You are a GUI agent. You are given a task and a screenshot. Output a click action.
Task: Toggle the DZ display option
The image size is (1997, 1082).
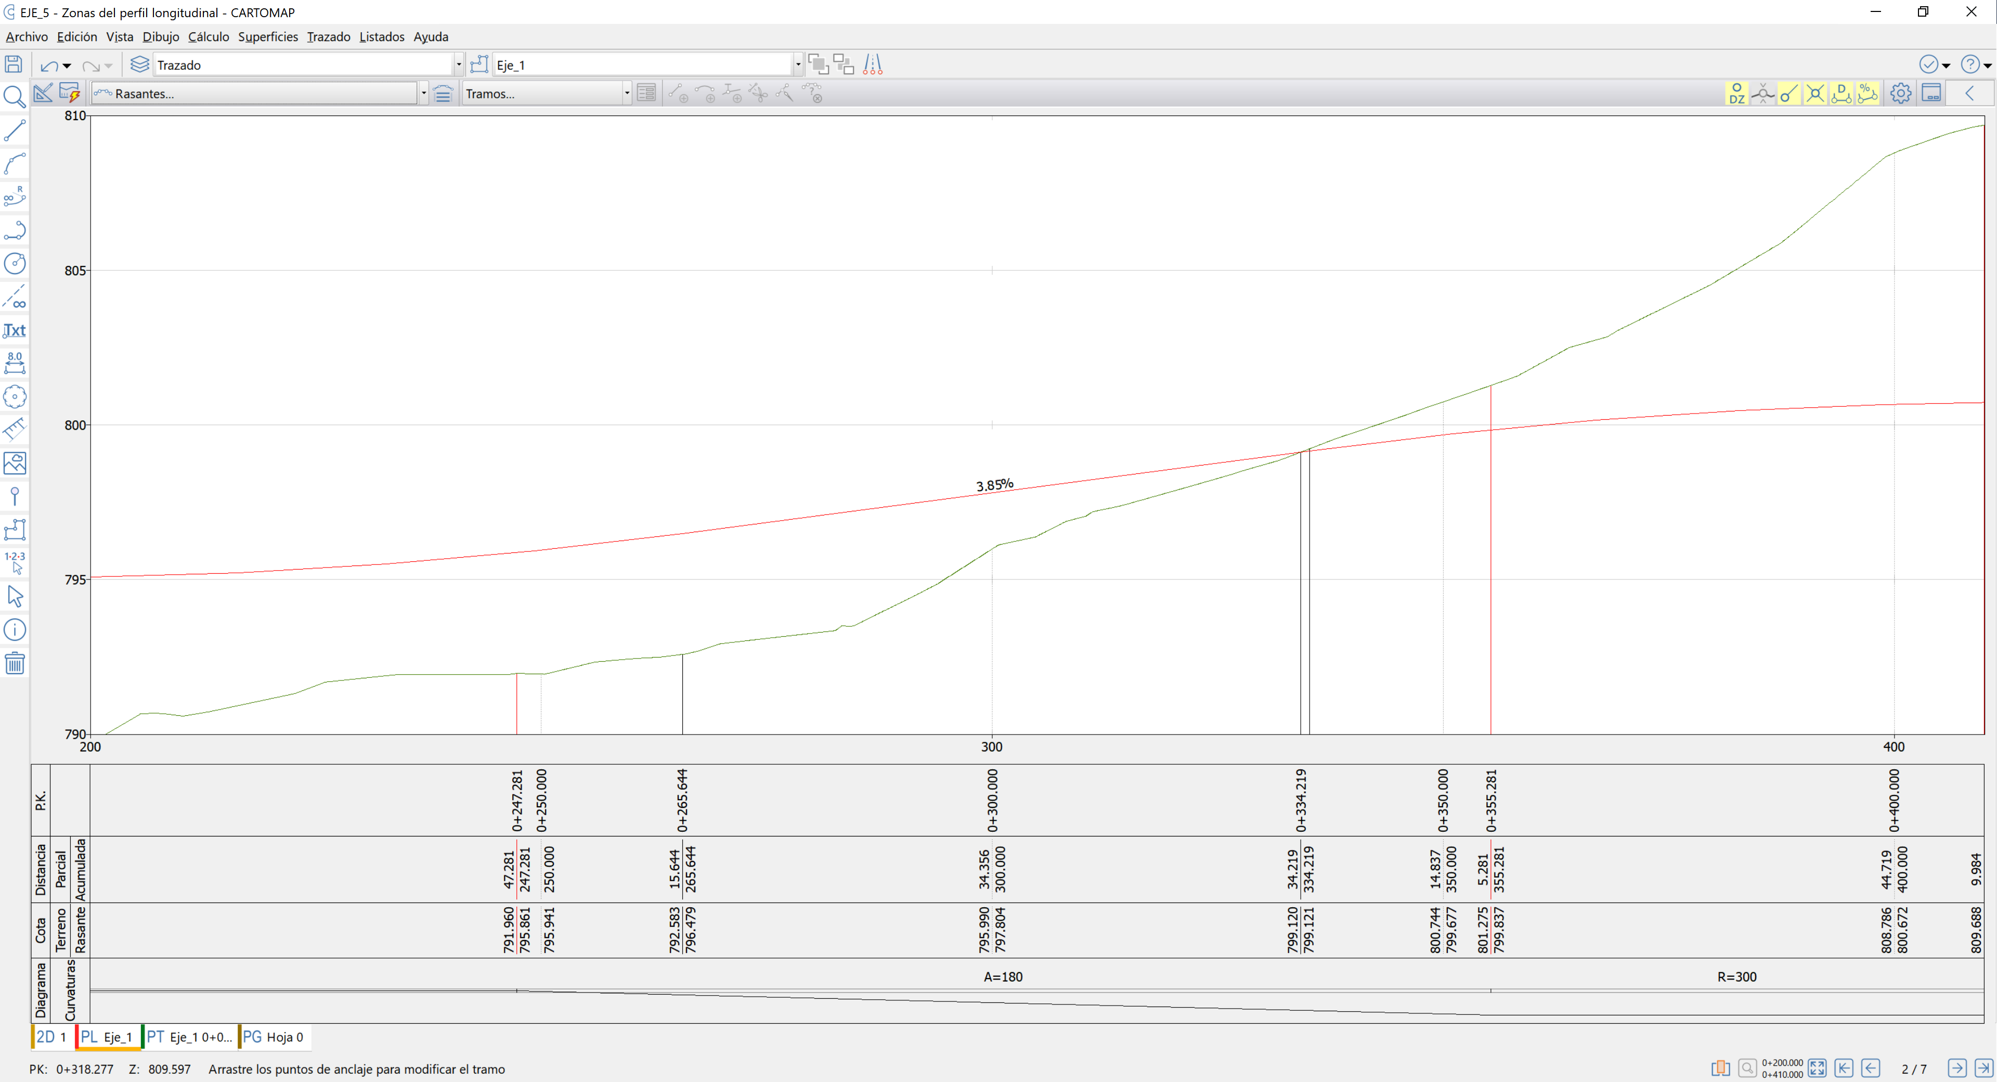[x=1736, y=94]
